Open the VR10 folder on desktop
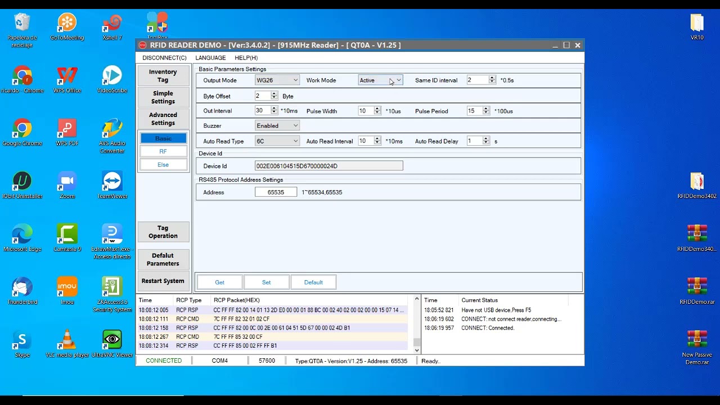Image resolution: width=720 pixels, height=405 pixels. coord(697,26)
